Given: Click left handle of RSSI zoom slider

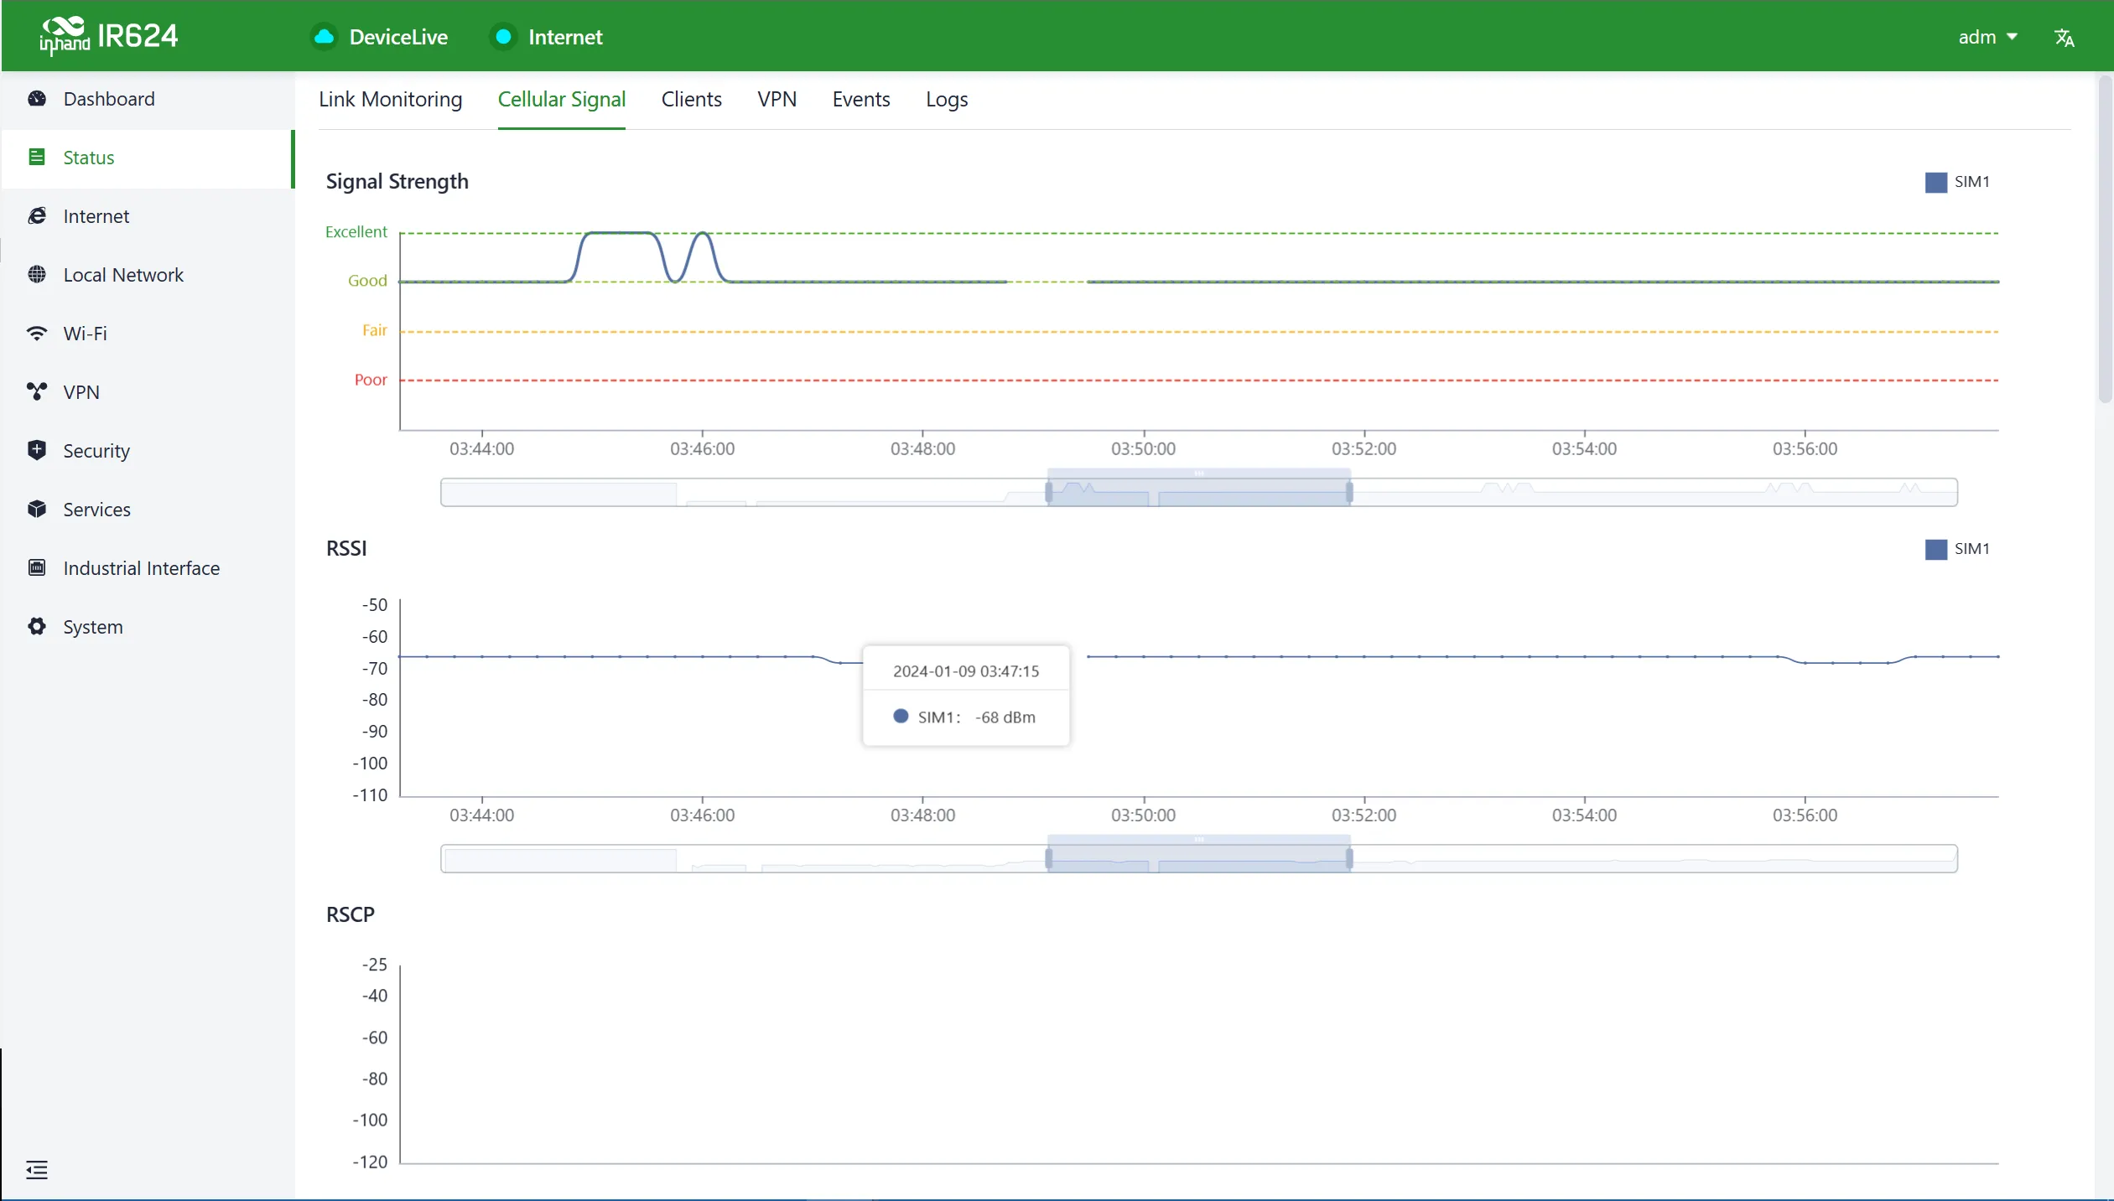Looking at the screenshot, I should (x=1048, y=859).
